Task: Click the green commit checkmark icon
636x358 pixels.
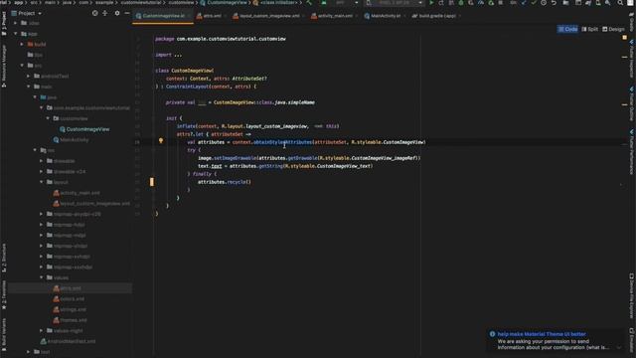Action: click(x=534, y=3)
